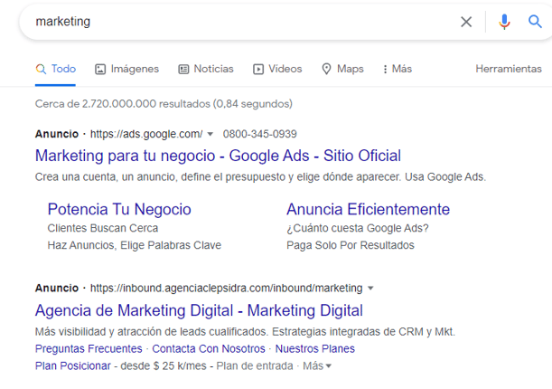Click the blue magnifying glass search button
This screenshot has height=389, width=552.
[x=535, y=22]
